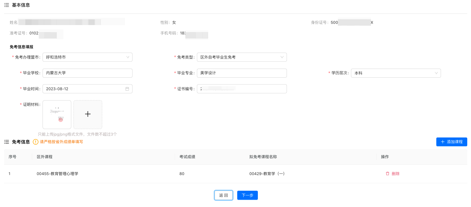Click the calendar icon in graduation date field
This screenshot has height=207, width=471.
pyautogui.click(x=127, y=89)
